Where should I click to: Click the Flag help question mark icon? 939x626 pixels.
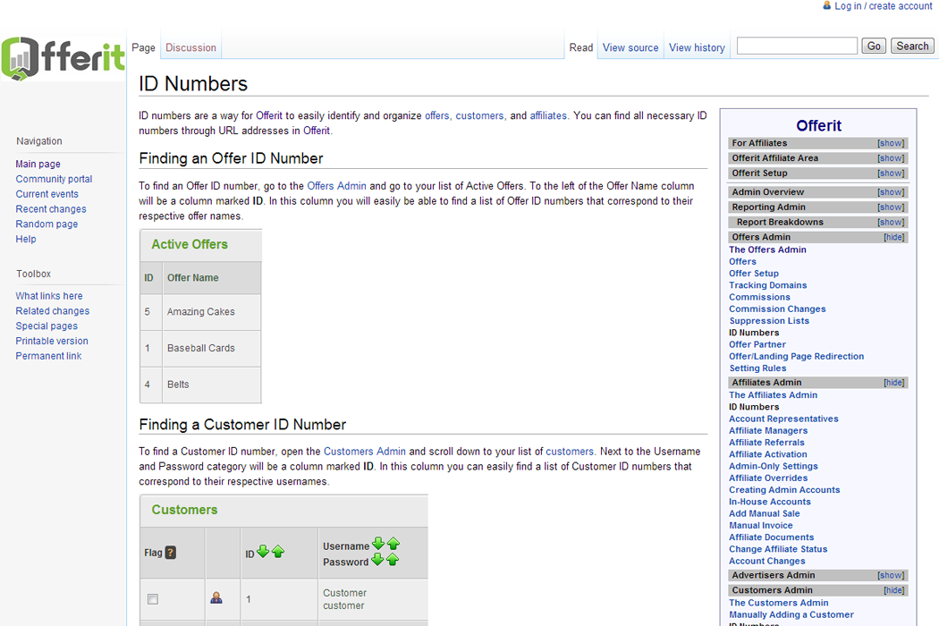click(x=171, y=553)
